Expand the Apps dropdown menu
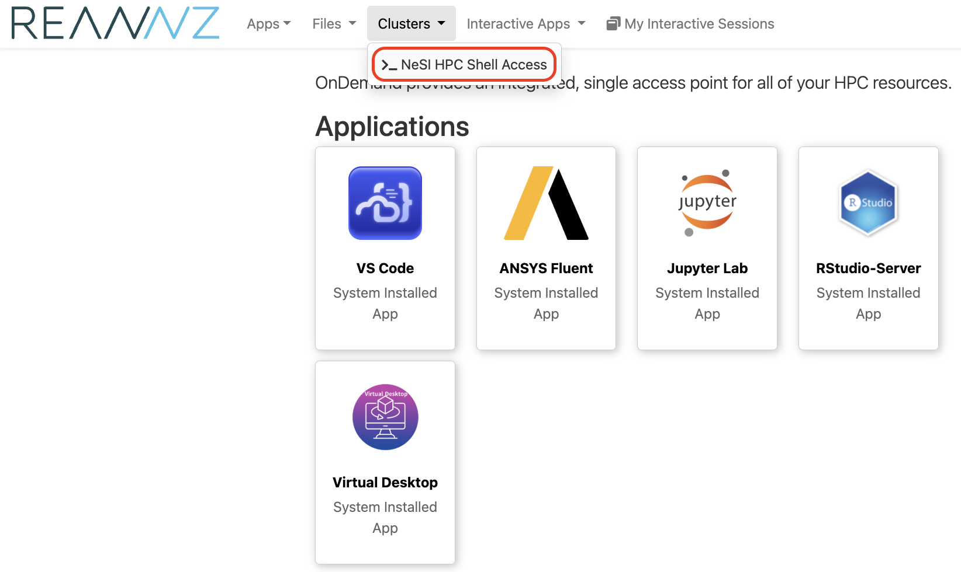961x572 pixels. pyautogui.click(x=268, y=24)
